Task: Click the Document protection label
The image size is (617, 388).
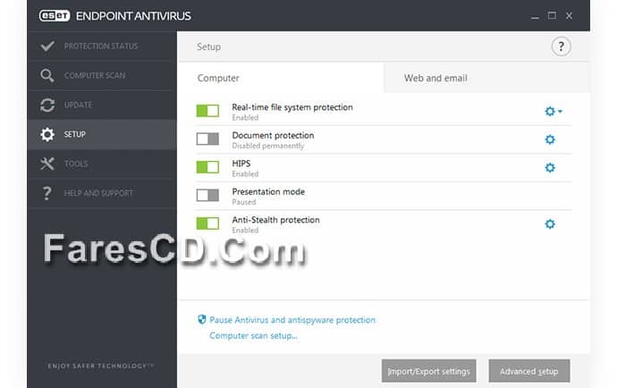Action: pyautogui.click(x=273, y=135)
